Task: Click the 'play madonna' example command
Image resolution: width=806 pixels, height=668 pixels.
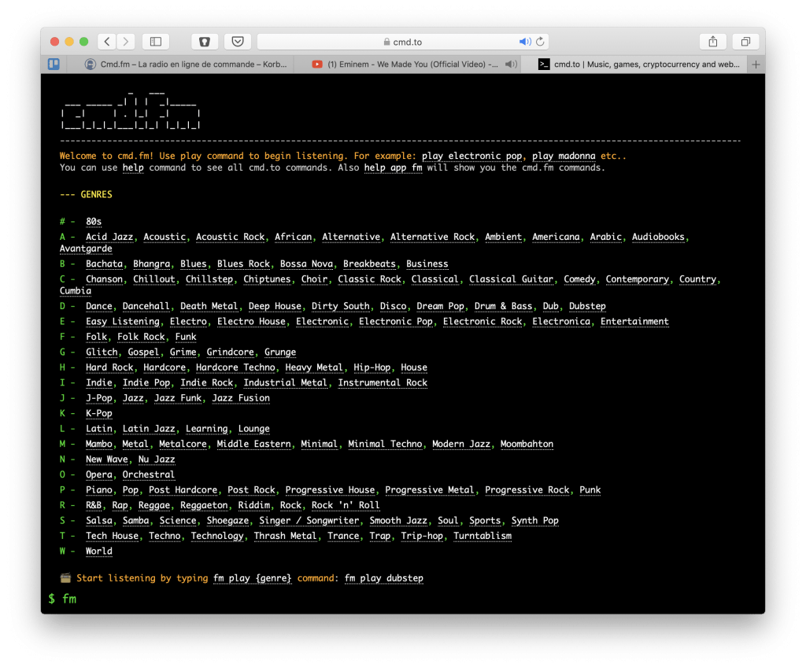Action: (x=564, y=156)
